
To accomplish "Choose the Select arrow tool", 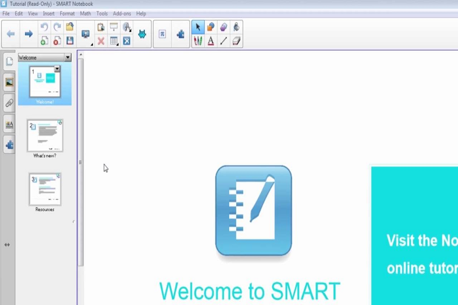I will [x=198, y=27].
